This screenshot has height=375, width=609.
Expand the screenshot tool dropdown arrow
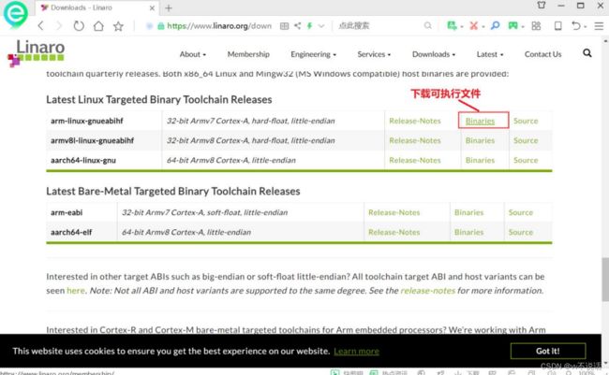click(483, 27)
